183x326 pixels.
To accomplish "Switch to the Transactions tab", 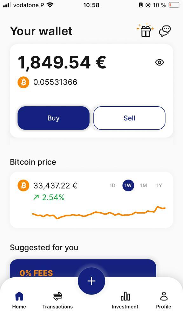I will (58, 300).
